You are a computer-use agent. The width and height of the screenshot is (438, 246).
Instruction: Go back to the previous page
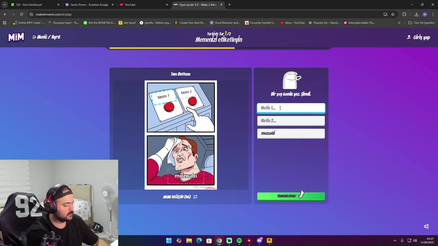click(5, 14)
